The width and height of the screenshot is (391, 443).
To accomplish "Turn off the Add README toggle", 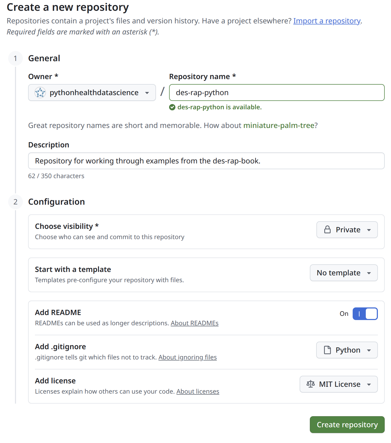I will pyautogui.click(x=365, y=314).
